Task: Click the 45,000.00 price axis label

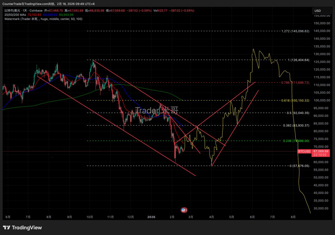Action: coord(321,185)
